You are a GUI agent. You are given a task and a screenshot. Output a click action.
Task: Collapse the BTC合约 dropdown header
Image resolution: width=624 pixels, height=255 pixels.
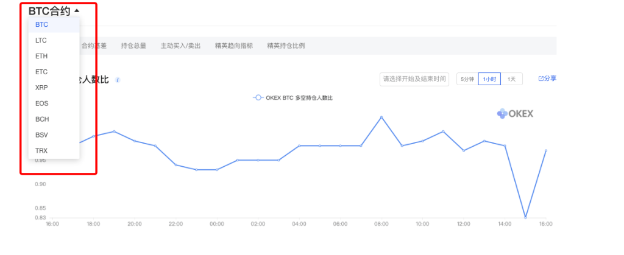click(x=54, y=10)
